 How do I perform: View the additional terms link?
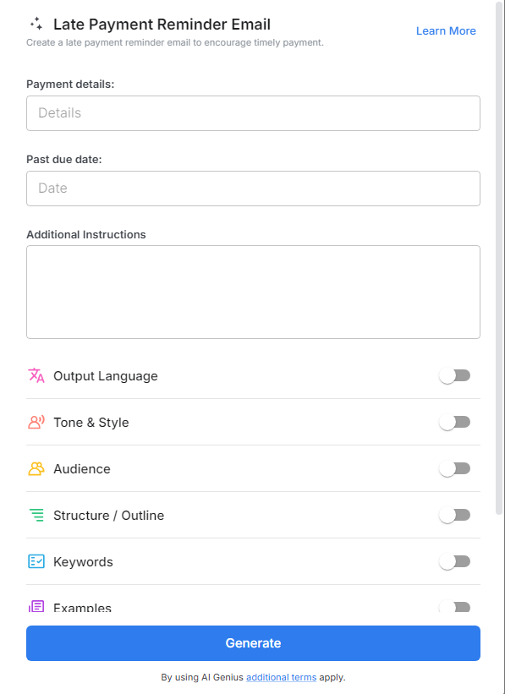click(x=281, y=677)
